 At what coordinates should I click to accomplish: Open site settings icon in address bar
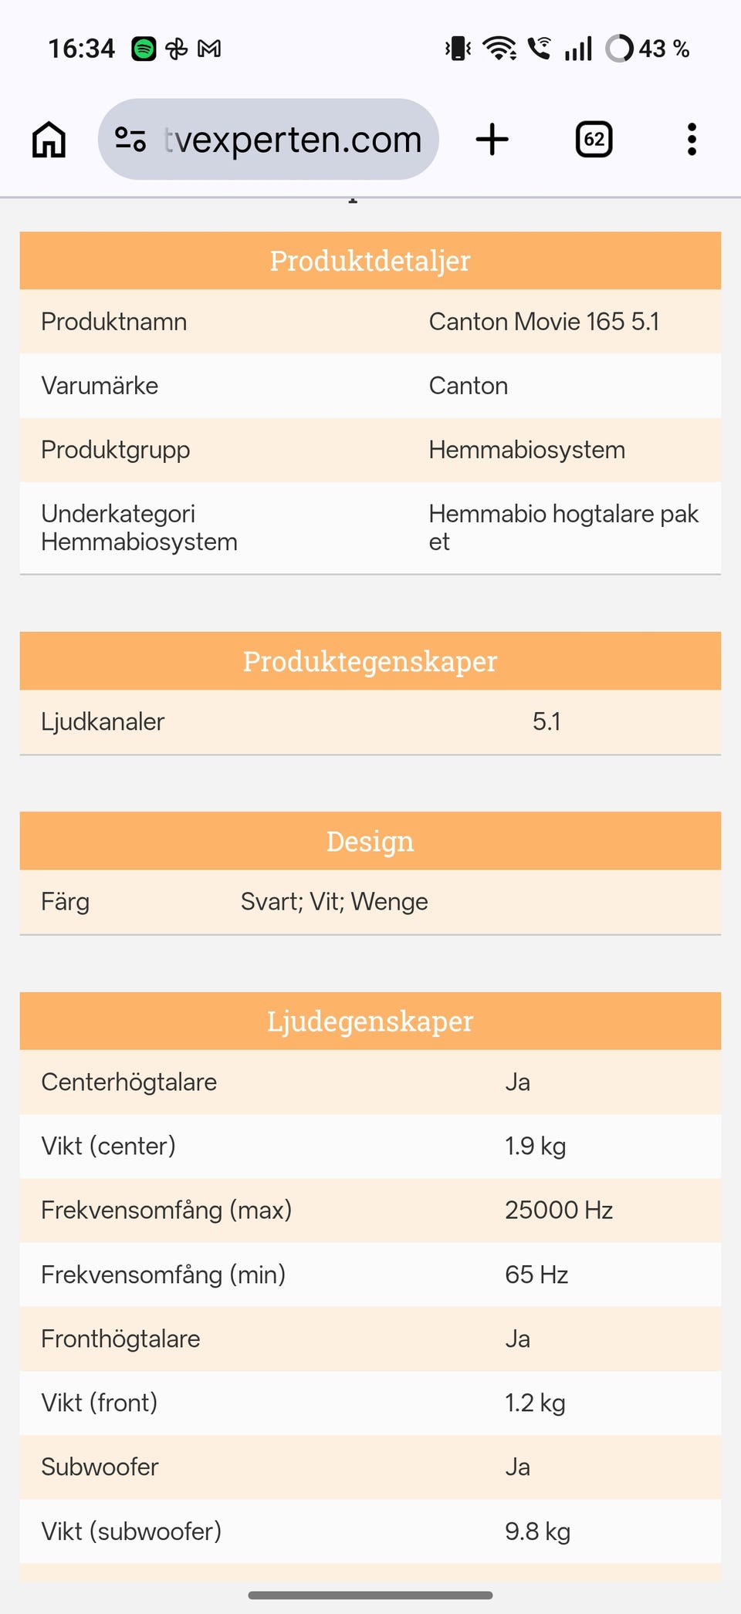coord(130,140)
